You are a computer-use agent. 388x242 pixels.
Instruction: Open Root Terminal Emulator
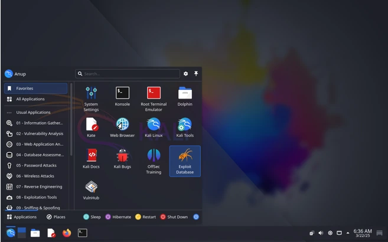tap(154, 99)
